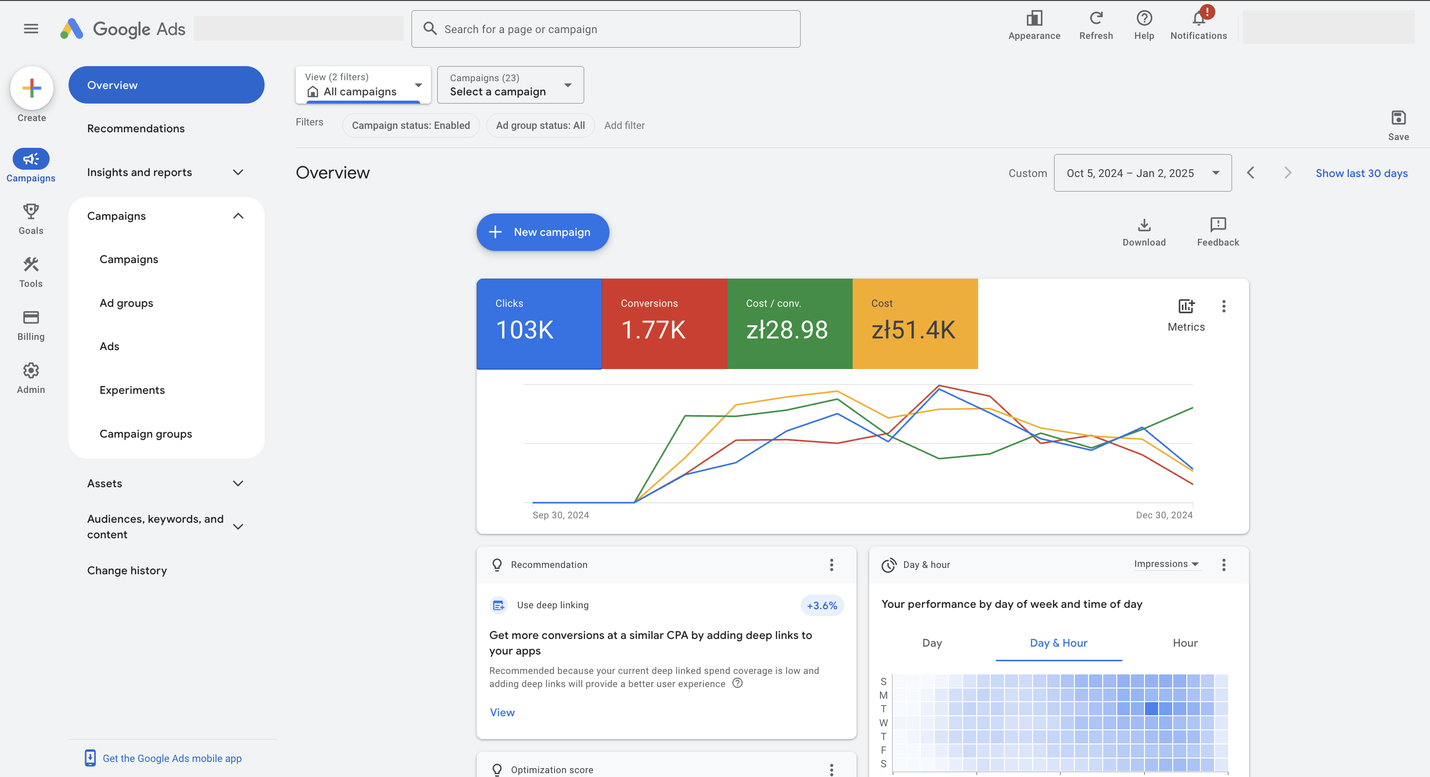Open the date range picker
Viewport: 1430px width, 777px height.
click(x=1143, y=173)
